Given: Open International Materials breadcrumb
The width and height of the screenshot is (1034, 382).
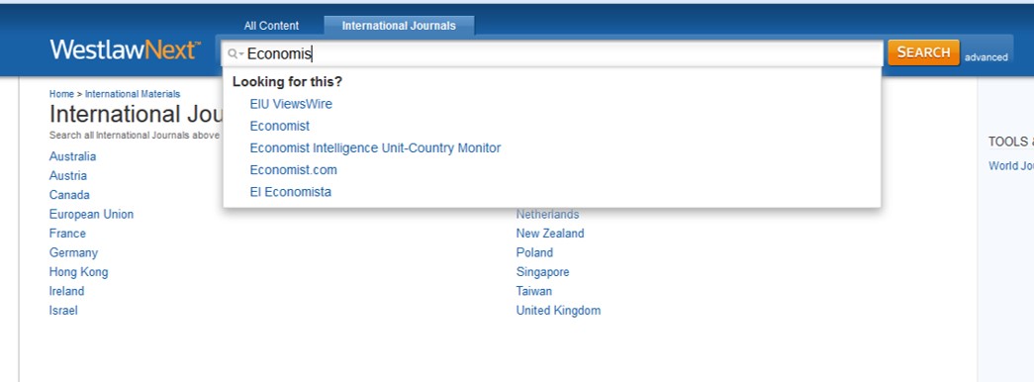Looking at the screenshot, I should (133, 94).
